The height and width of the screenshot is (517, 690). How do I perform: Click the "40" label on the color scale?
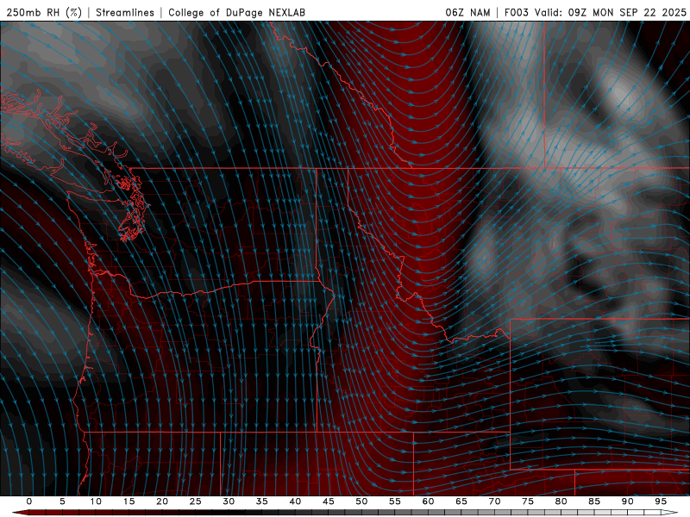pyautogui.click(x=295, y=501)
